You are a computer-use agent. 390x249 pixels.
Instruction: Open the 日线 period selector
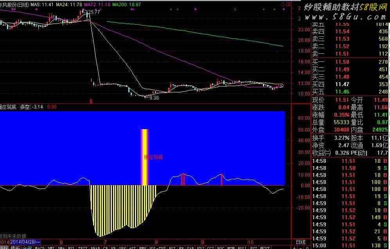click(x=300, y=242)
